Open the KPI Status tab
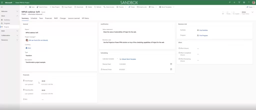 [85, 18]
